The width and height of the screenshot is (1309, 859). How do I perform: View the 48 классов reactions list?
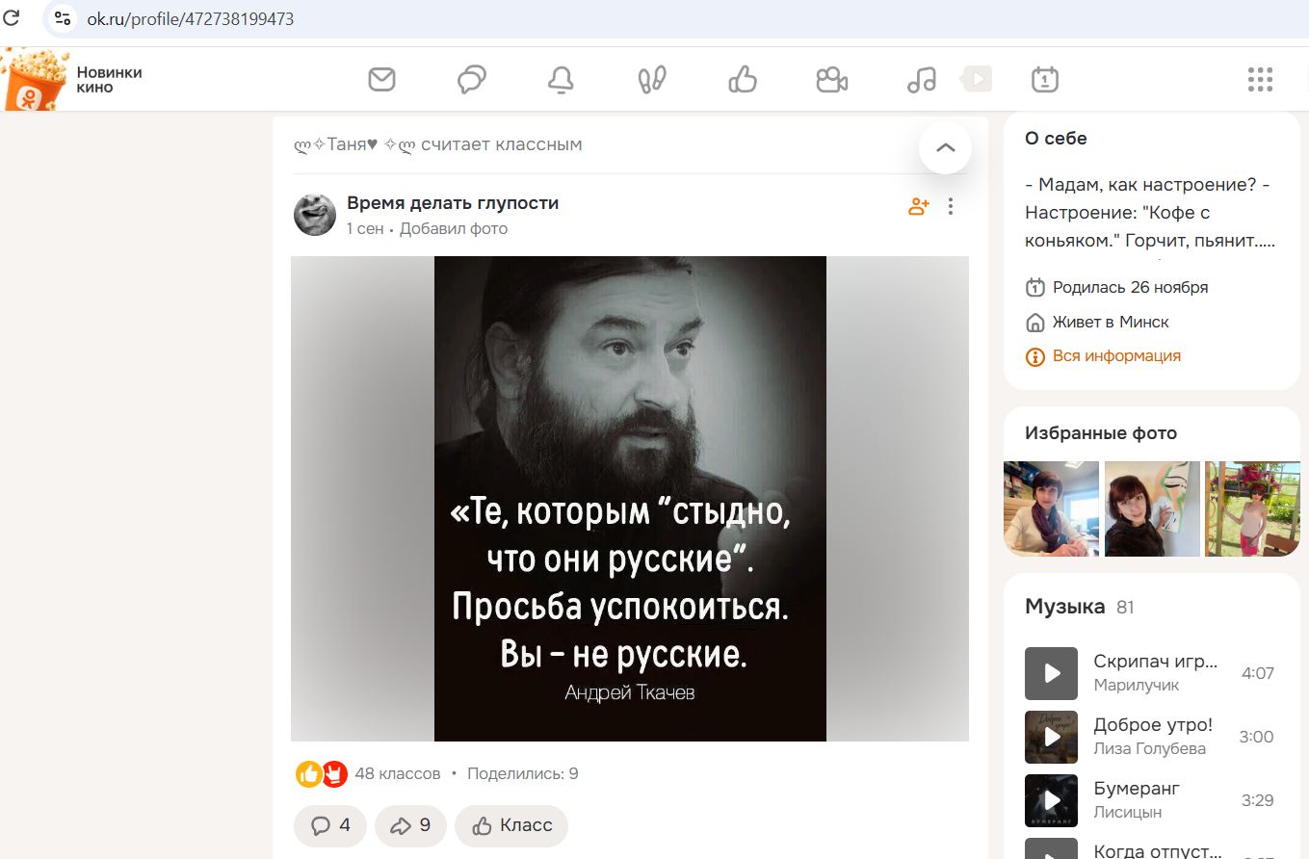coord(398,773)
